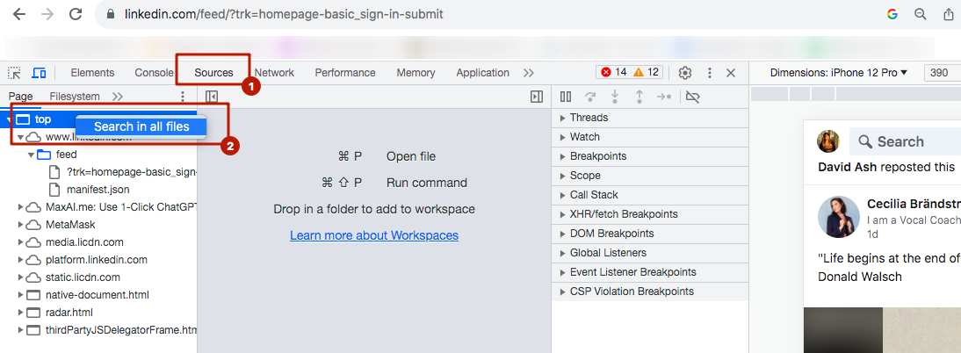961x353 pixels.
Task: Expand DOM Breakpoints section
Action: point(650,234)
